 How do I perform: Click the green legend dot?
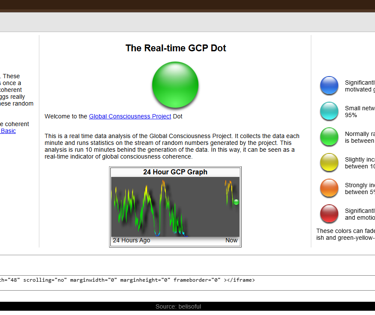pyautogui.click(x=329, y=136)
